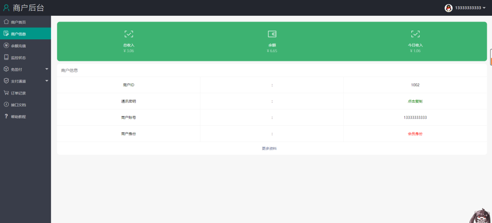Click the red 会员身份 link

415,134
